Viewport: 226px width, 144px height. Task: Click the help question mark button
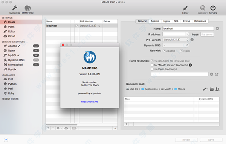click(6, 140)
